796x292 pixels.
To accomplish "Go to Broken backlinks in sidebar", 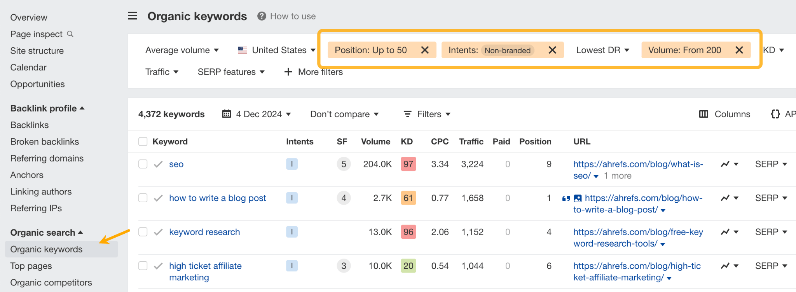I will [x=45, y=142].
